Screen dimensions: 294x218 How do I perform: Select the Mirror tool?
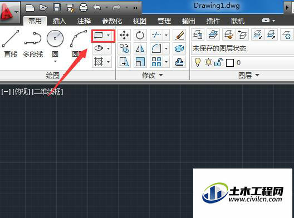pyautogui.click(x=140, y=48)
